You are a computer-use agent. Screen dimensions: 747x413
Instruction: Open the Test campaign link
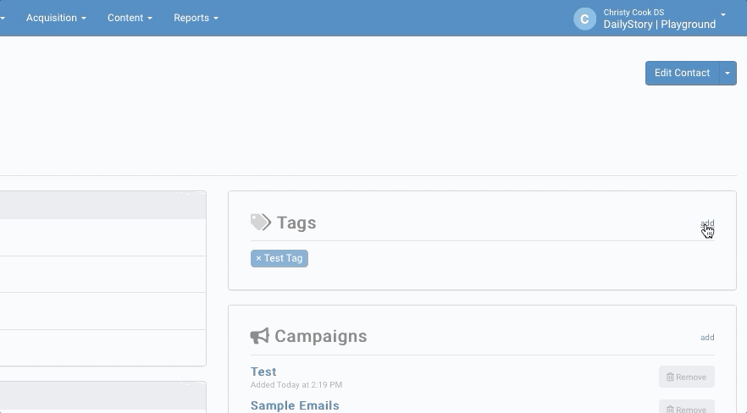coord(263,372)
